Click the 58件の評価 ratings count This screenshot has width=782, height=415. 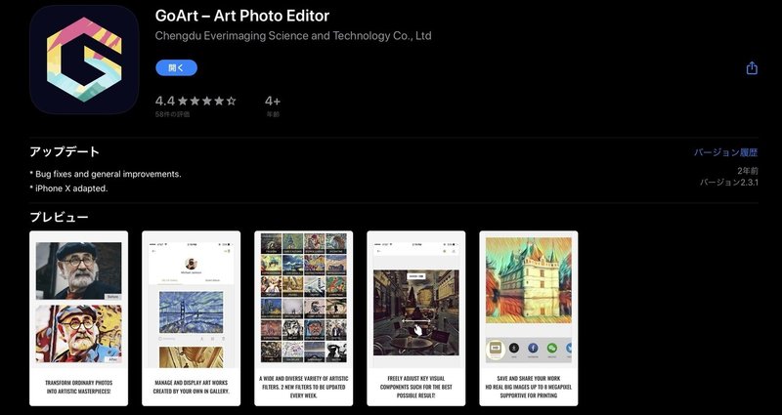(172, 114)
